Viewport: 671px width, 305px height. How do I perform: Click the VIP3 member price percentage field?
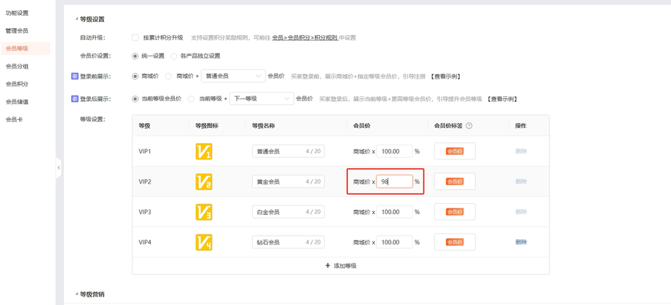[x=395, y=212]
